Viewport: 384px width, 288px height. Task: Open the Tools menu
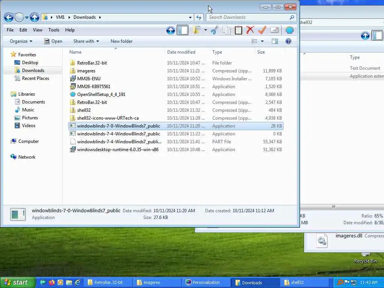[54, 30]
